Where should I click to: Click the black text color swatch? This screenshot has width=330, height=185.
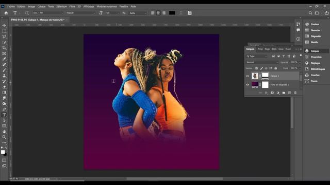tap(172, 13)
